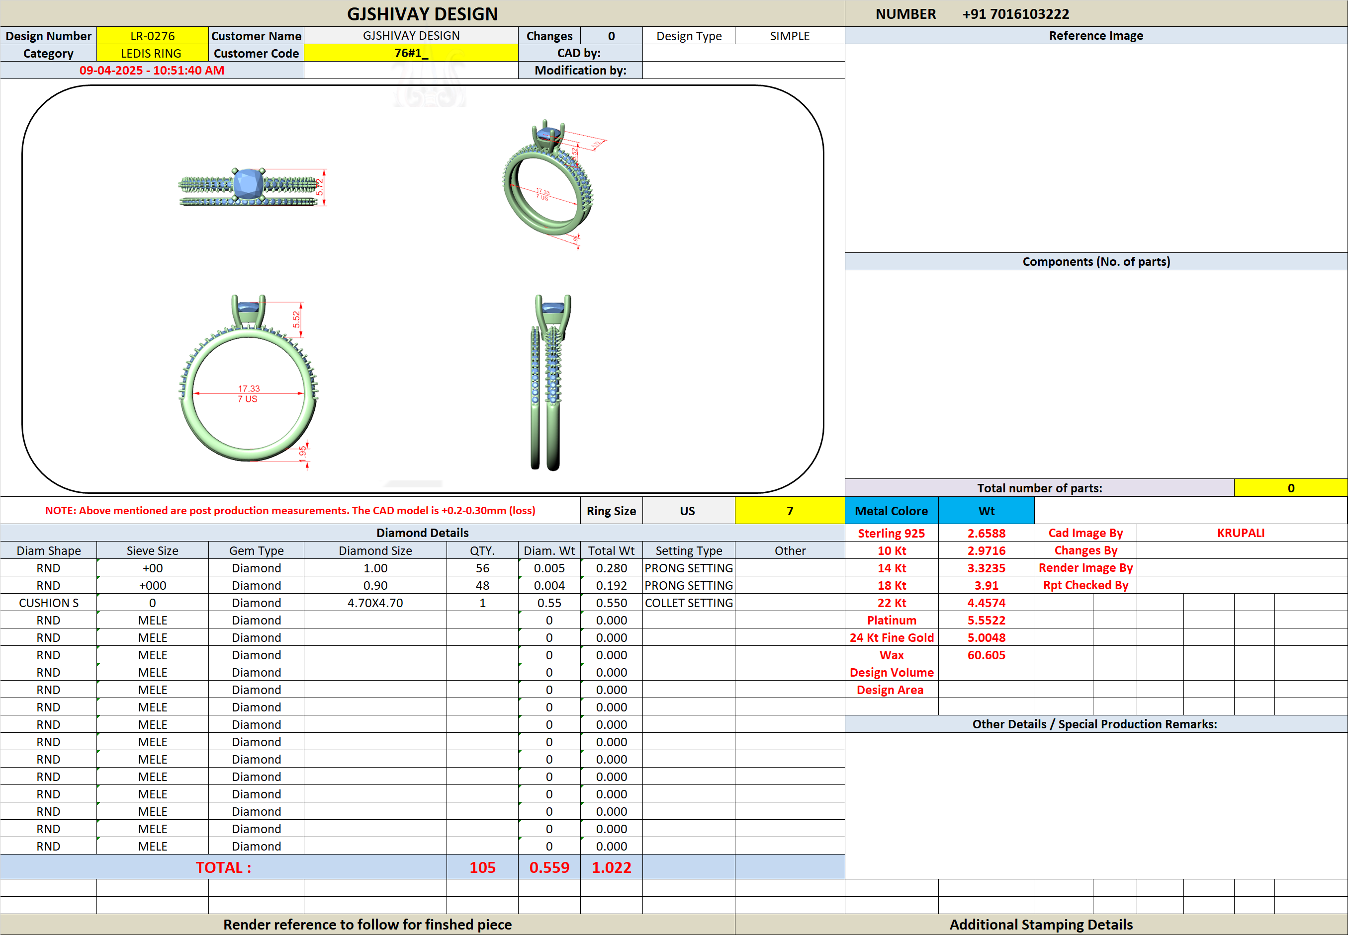Screen dimensions: 1348x935
Task: Click the customer name value GJSHIVAY DESIGN
Action: click(411, 36)
